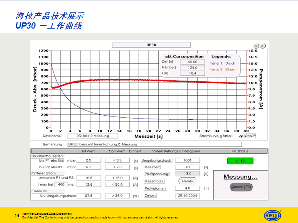Click the UP30 chart title field

coord(151,45)
